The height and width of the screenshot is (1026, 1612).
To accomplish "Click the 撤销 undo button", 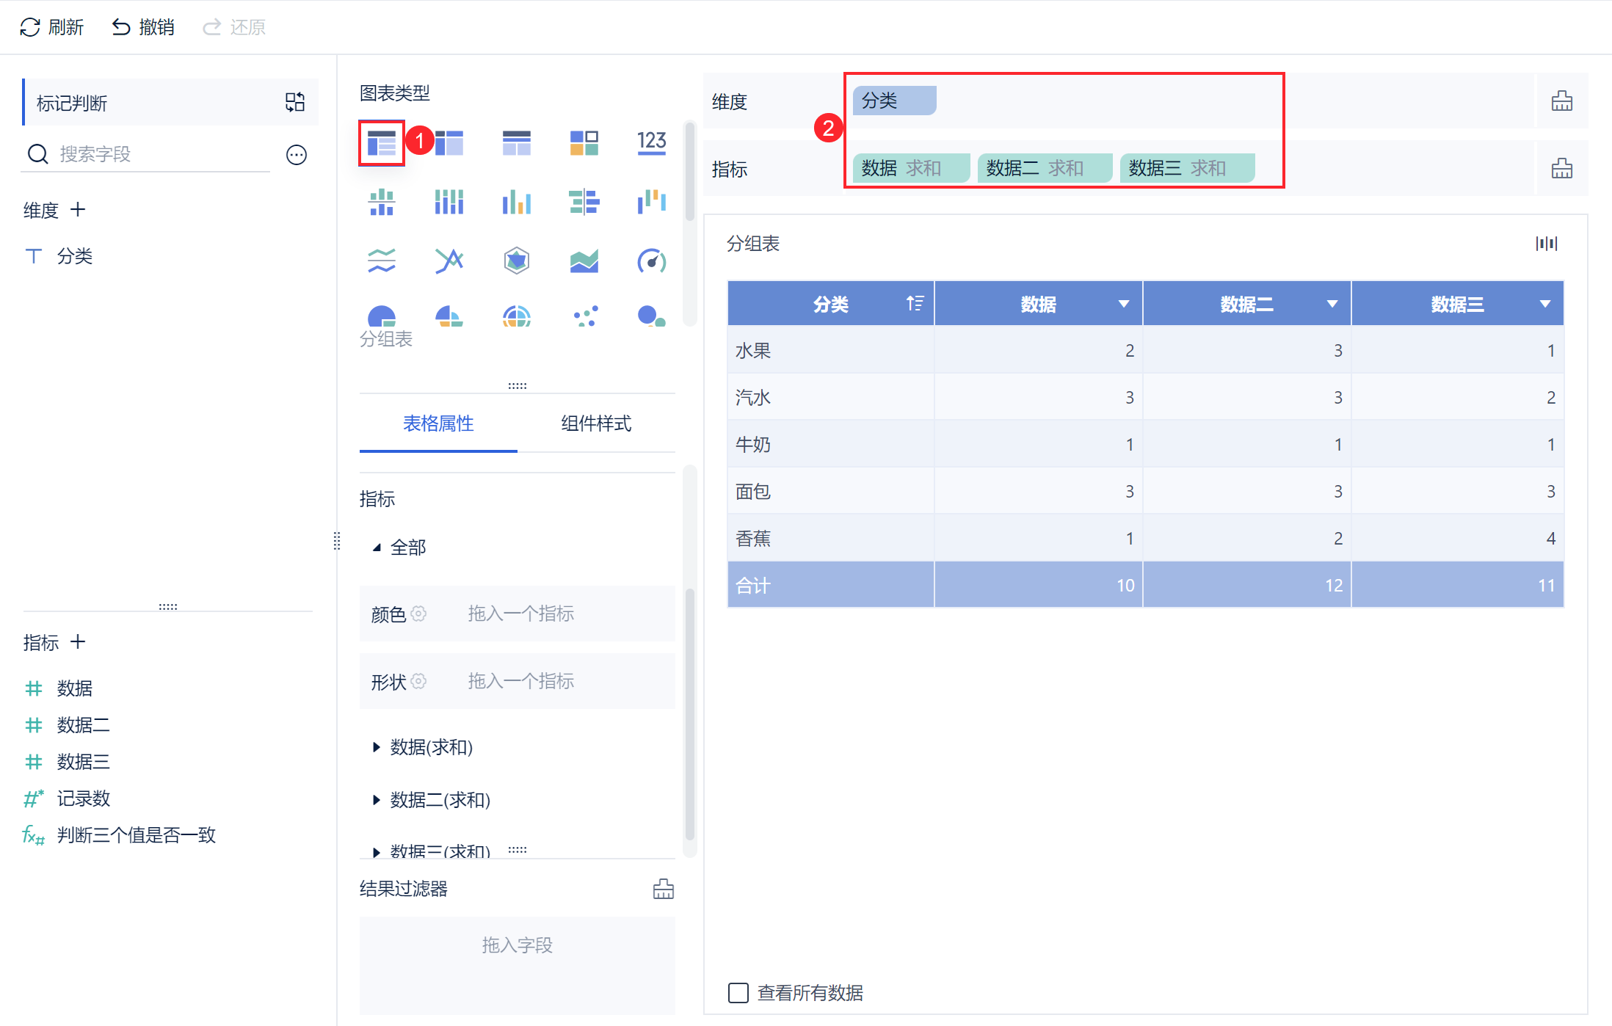I will click(143, 27).
